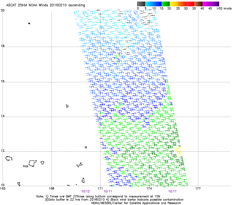Click the "Data buffer is 22 hrs" note line
The height and width of the screenshot is (205, 233).
click(114, 200)
